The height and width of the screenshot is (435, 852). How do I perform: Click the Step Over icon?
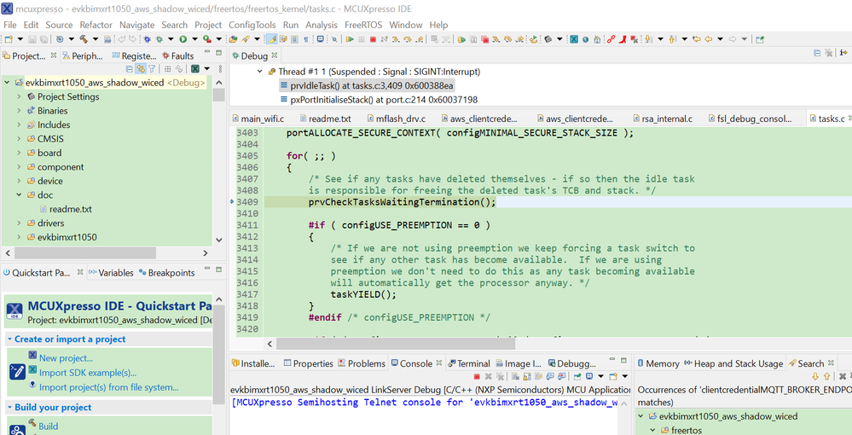[407, 39]
